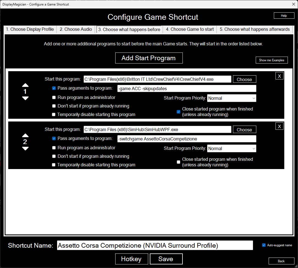This screenshot has height=268, width=298.
Task: Move start program 2 up with arrow
Action: click(x=25, y=135)
